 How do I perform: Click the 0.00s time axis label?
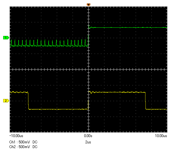tap(88, 136)
